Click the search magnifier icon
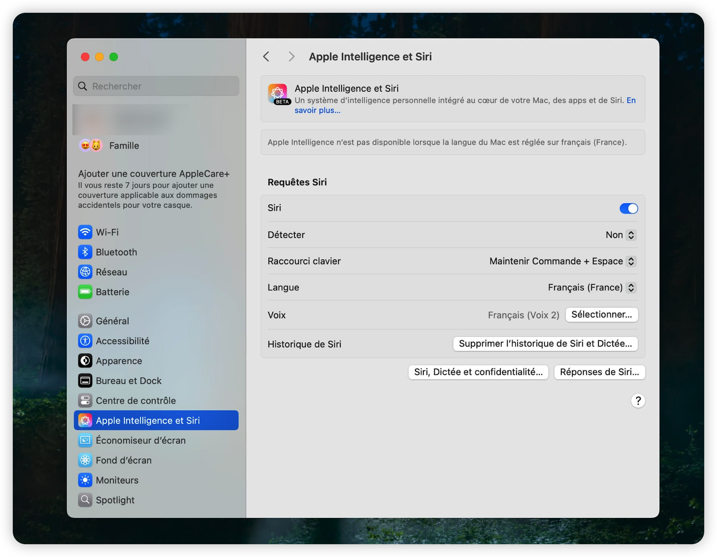Viewport: 717px width, 557px height. tap(83, 86)
